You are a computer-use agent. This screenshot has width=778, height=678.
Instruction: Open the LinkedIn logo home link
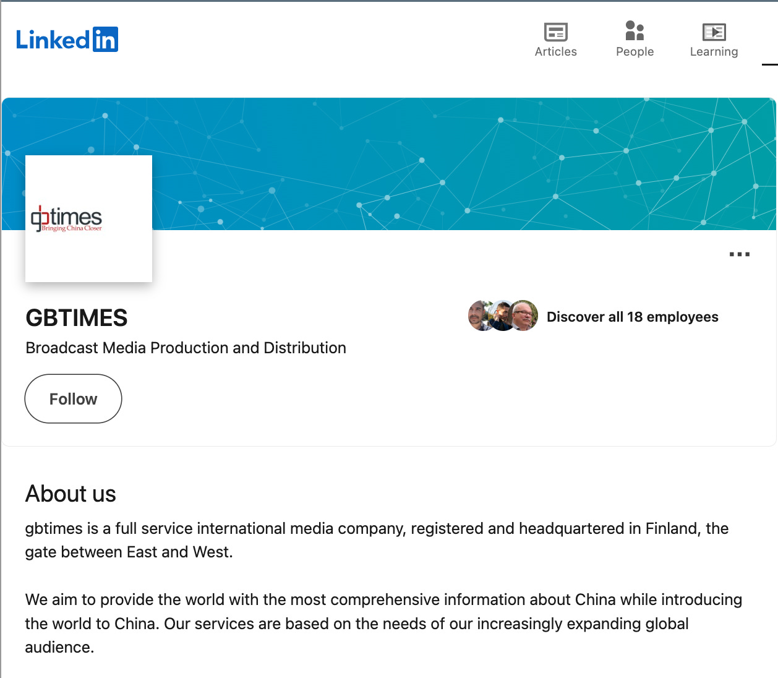(67, 40)
